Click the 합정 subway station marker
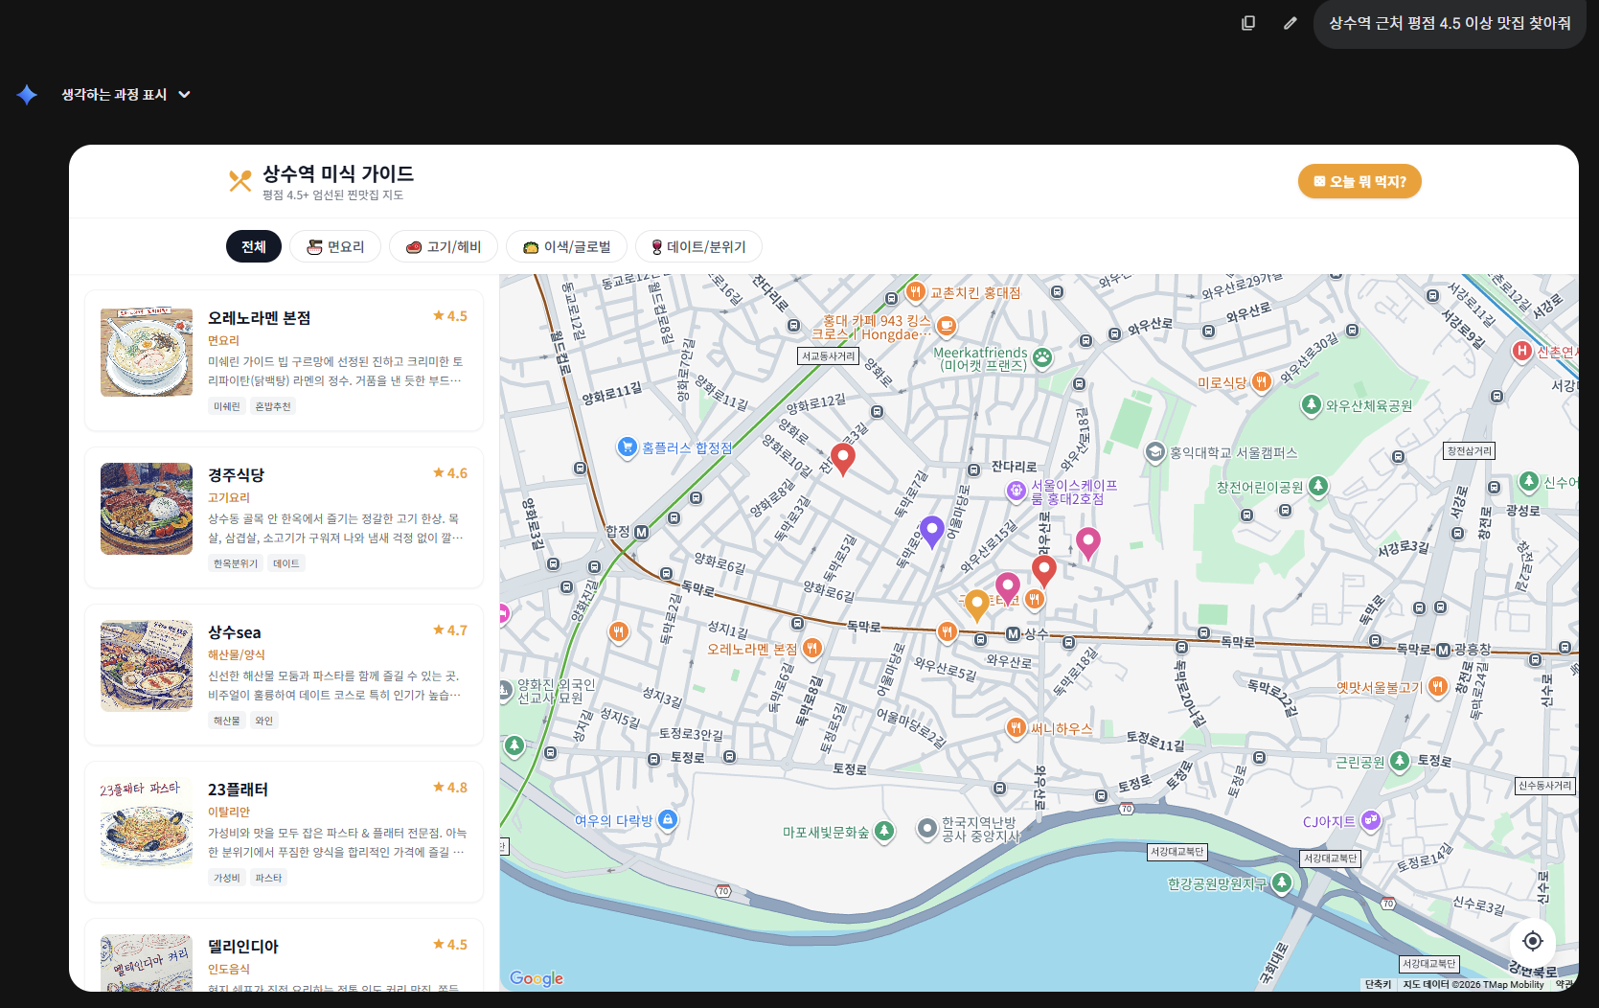 coord(642,532)
